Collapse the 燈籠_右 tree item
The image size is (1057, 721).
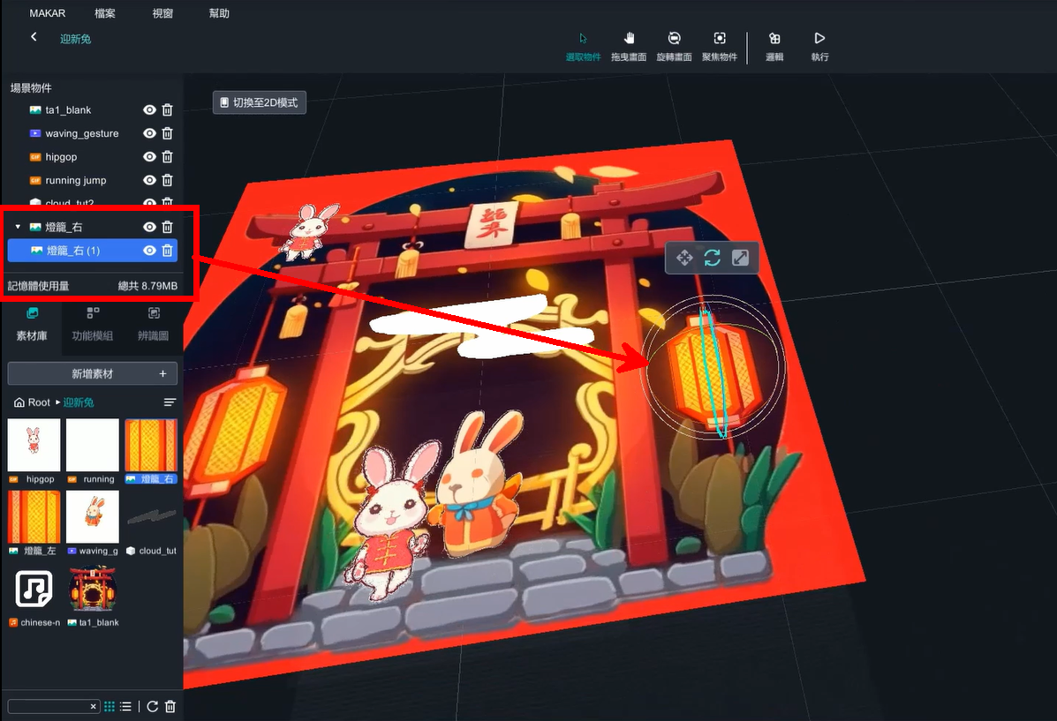tap(18, 228)
